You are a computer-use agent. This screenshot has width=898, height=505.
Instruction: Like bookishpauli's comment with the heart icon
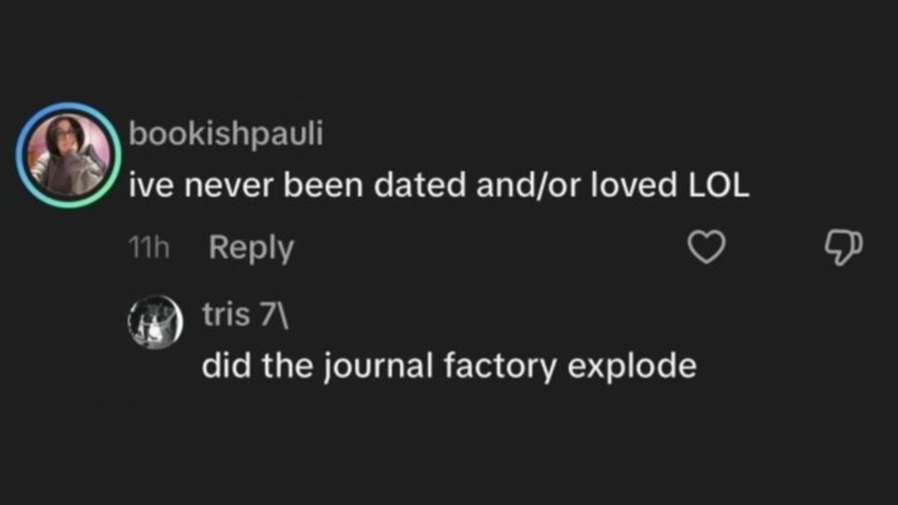[706, 248]
